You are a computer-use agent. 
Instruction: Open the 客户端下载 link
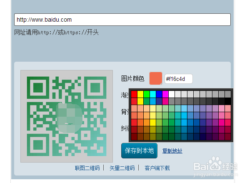coord(157,168)
